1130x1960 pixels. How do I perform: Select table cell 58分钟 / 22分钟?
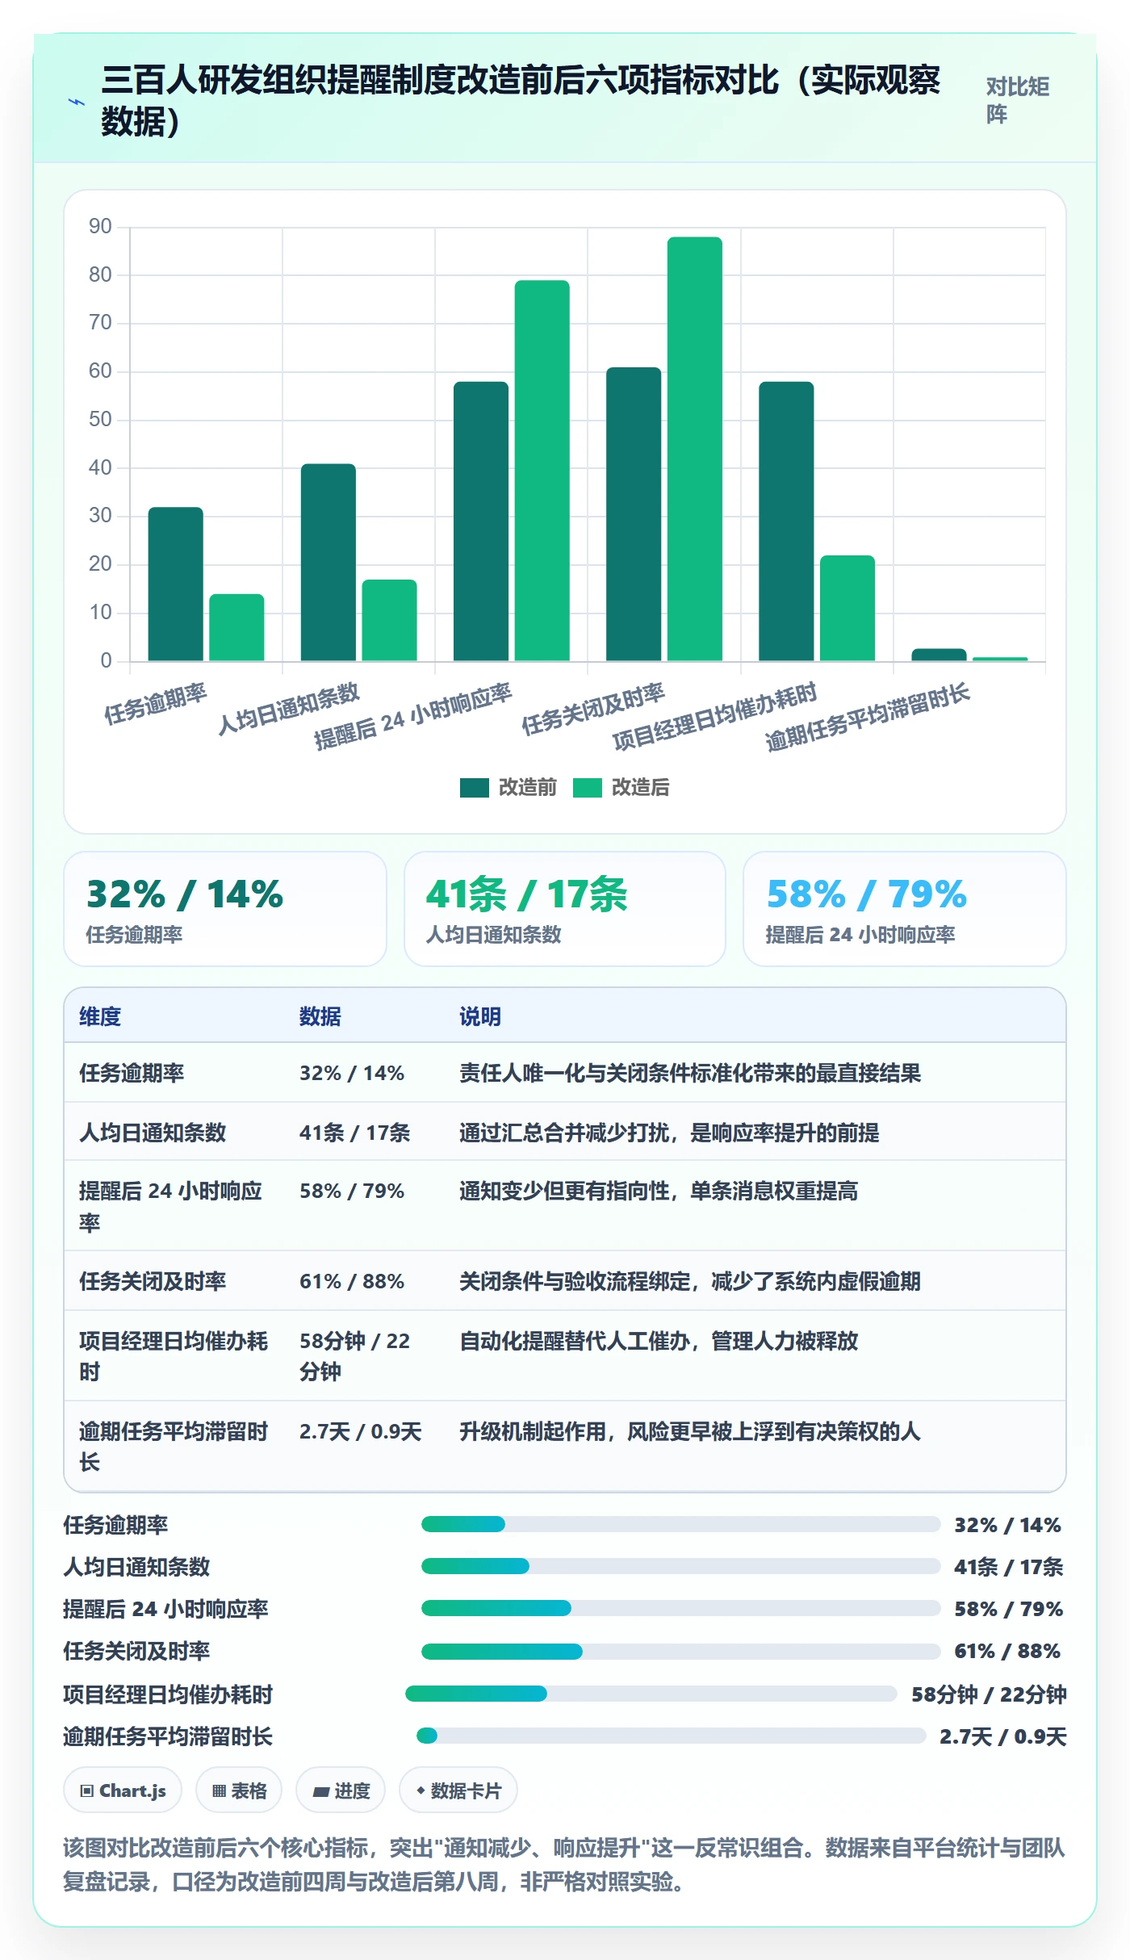click(355, 1356)
